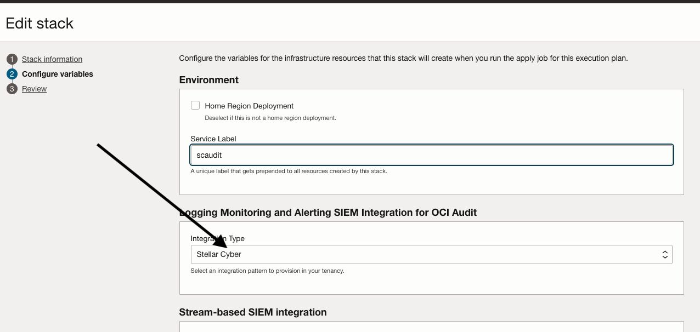
Task: Click the Home Region Deployment label text
Action: coord(249,106)
